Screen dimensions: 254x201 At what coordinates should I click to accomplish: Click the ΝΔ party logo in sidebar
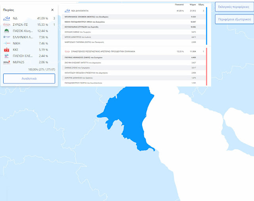point(7,19)
